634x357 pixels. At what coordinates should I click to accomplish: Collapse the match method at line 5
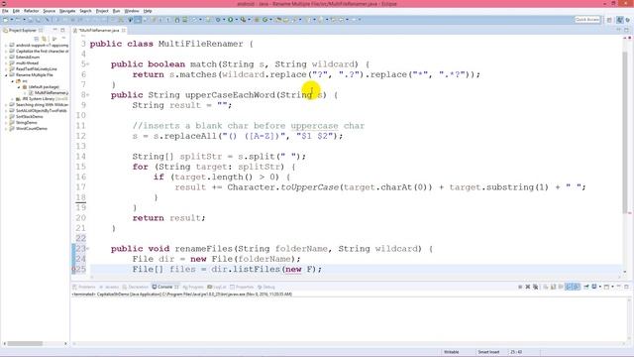click(88, 64)
